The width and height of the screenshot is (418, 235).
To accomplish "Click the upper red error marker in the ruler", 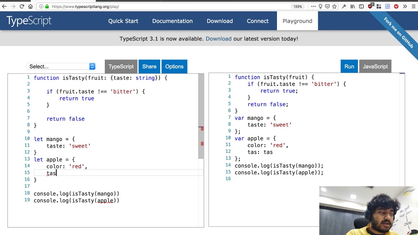I will 202,129.
